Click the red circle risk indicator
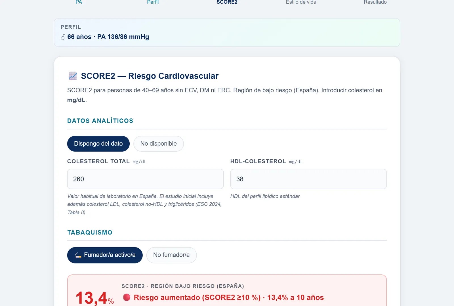Image resolution: width=454 pixels, height=306 pixels. click(127, 297)
